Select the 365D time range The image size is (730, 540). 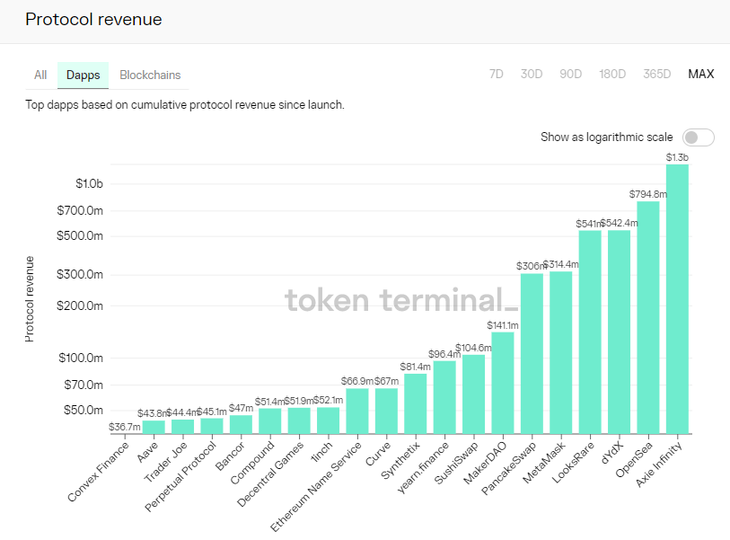[656, 74]
